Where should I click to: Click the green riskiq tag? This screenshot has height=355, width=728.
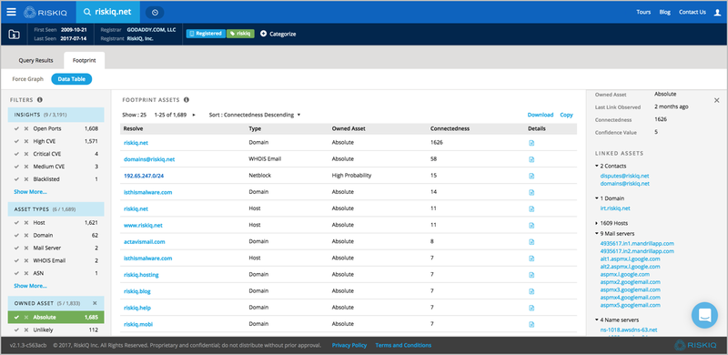[240, 34]
